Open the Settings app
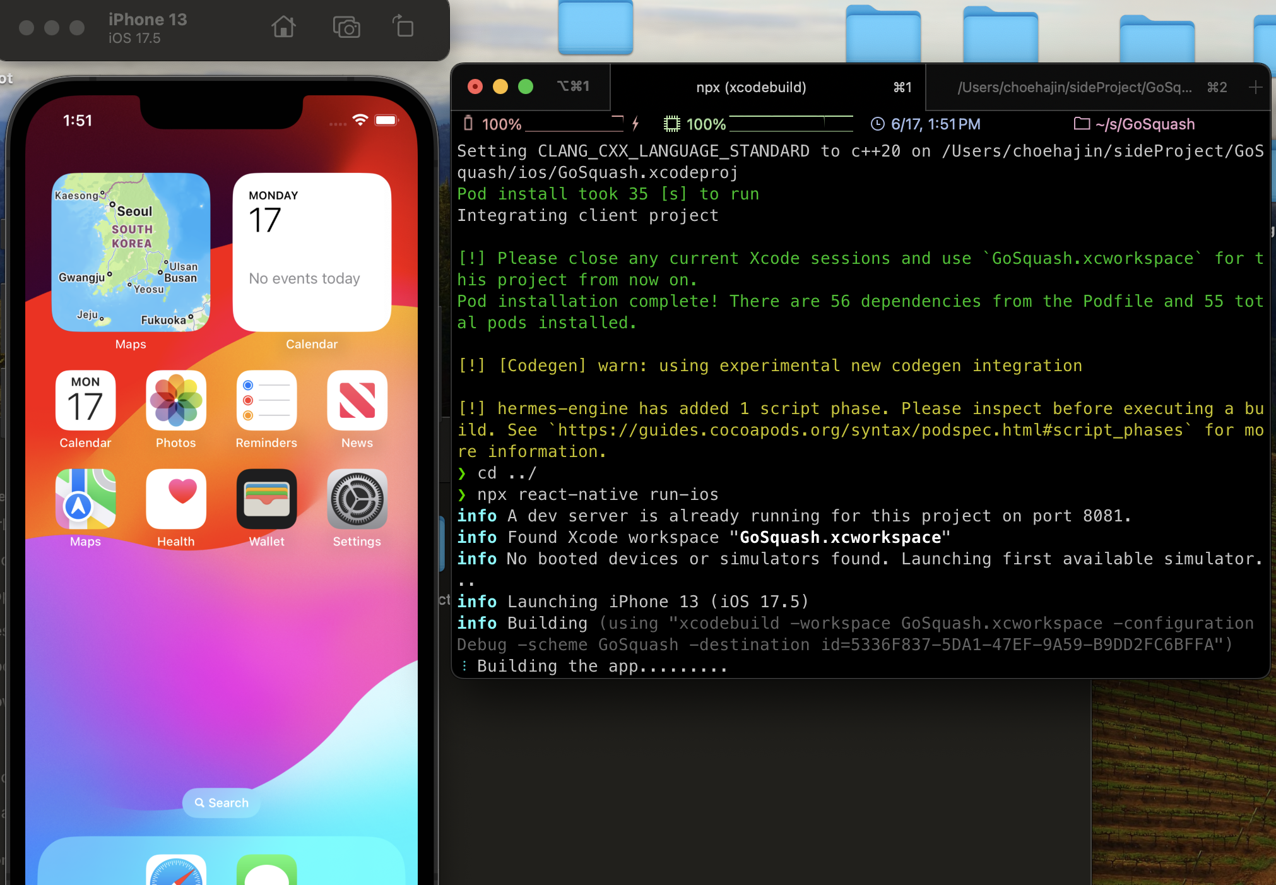This screenshot has width=1276, height=885. click(357, 499)
